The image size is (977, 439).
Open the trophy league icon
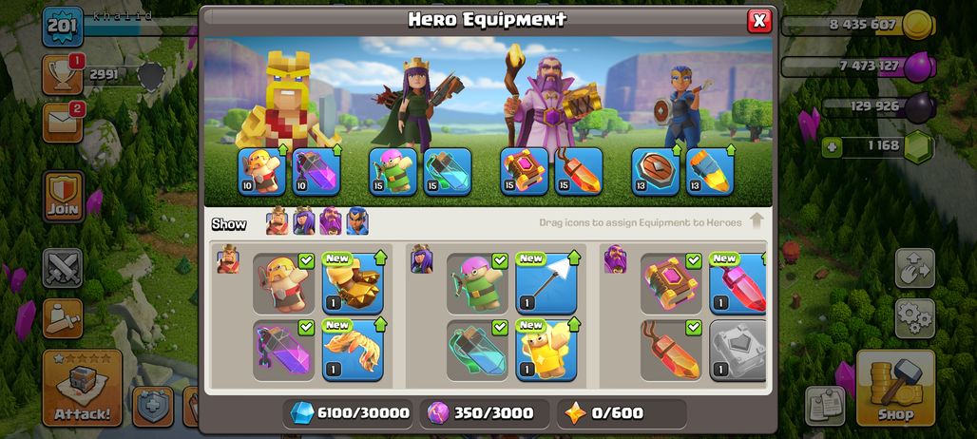click(63, 75)
